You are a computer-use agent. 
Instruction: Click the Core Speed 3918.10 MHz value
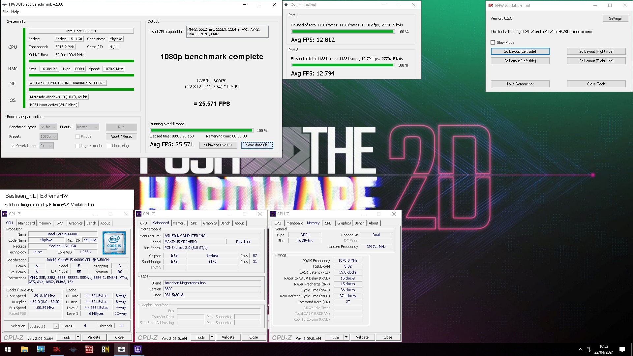point(45,296)
